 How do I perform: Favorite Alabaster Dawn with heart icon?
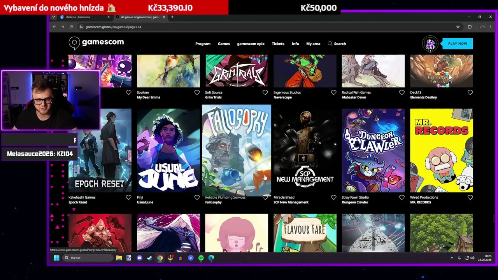[402, 93]
